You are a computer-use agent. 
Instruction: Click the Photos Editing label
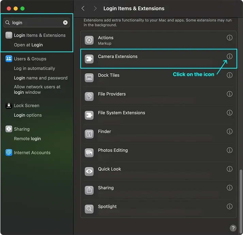point(113,150)
